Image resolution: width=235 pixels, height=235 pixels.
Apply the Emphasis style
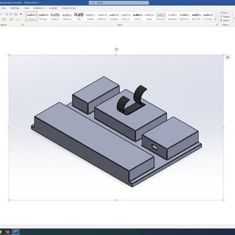click(x=114, y=16)
